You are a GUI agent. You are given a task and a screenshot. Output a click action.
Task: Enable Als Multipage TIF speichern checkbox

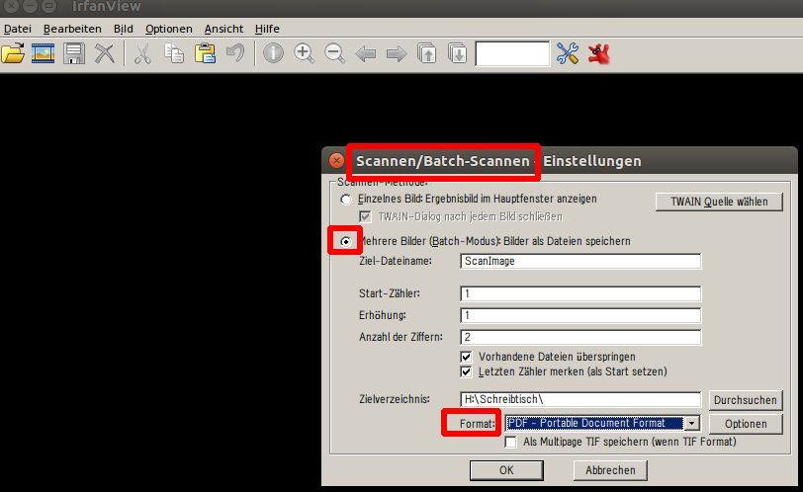coord(510,442)
